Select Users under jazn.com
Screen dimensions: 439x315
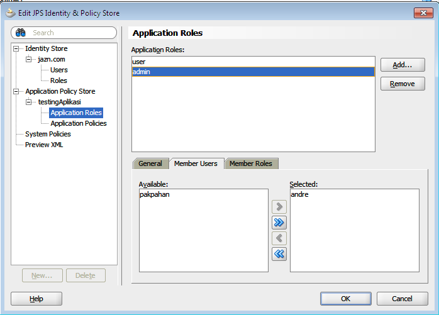pos(59,70)
